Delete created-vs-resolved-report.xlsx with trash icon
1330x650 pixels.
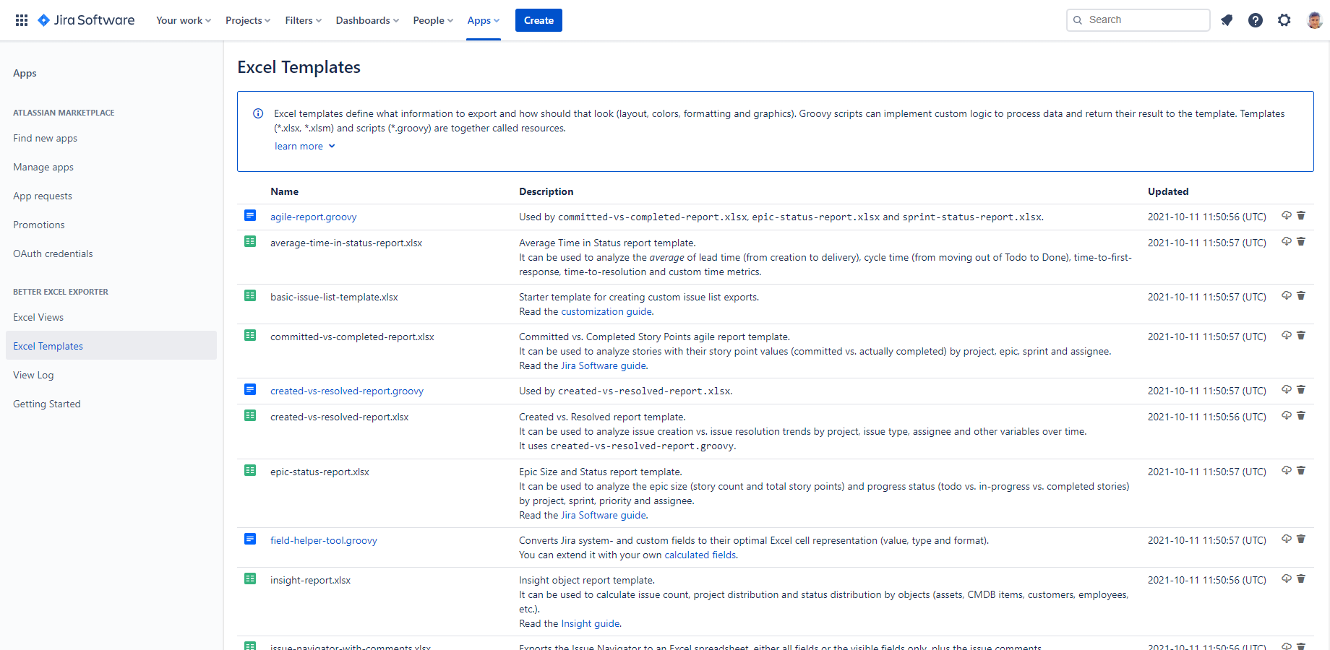click(1301, 415)
